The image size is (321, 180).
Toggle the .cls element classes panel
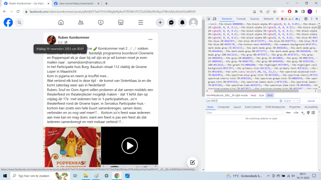(x=296, y=113)
